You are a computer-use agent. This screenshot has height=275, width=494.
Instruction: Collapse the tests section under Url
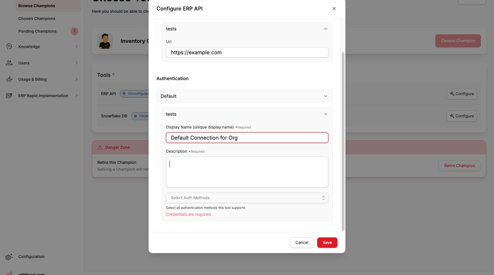tap(326, 29)
